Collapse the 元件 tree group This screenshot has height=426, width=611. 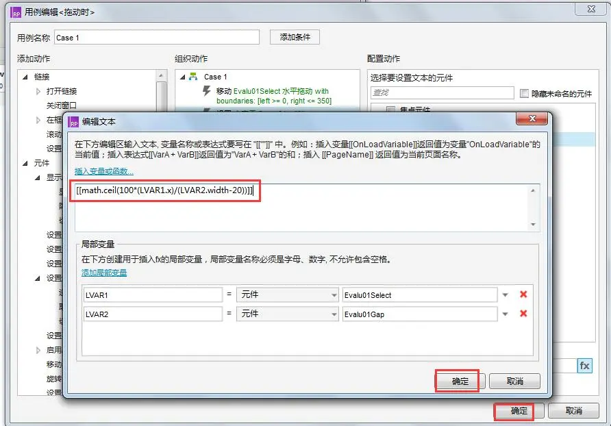pyautogui.click(x=25, y=163)
